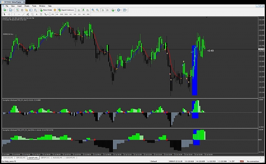Select the Horizontal Line drawing tool

19,14
